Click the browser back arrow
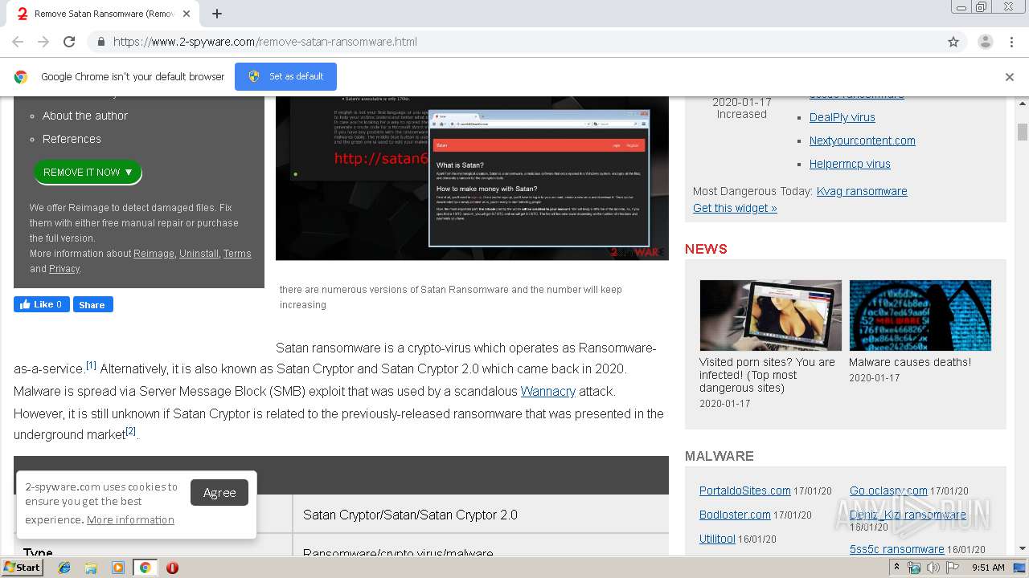The image size is (1029, 578). click(x=18, y=42)
